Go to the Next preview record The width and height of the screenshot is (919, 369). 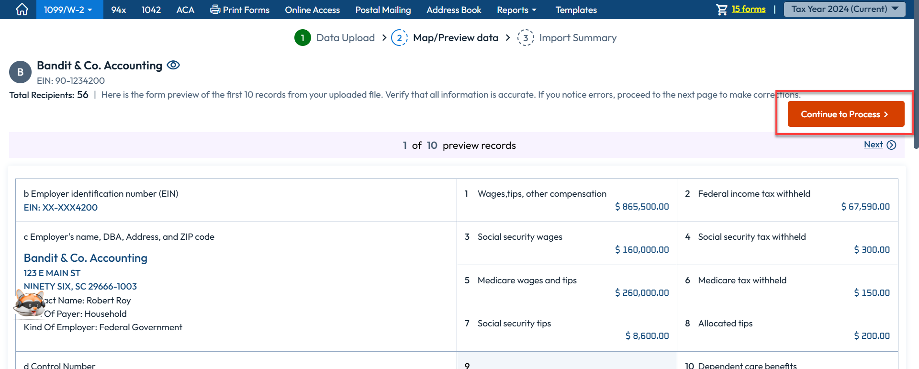pyautogui.click(x=880, y=145)
